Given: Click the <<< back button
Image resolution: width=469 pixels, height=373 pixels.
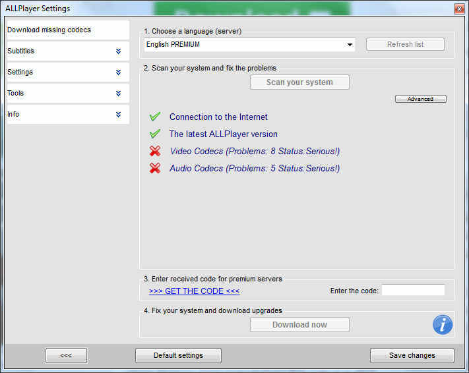Looking at the screenshot, I should click(x=66, y=355).
